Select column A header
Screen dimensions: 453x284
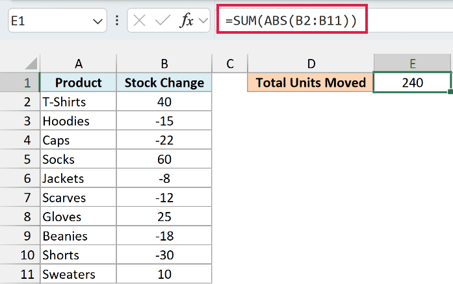pos(78,64)
